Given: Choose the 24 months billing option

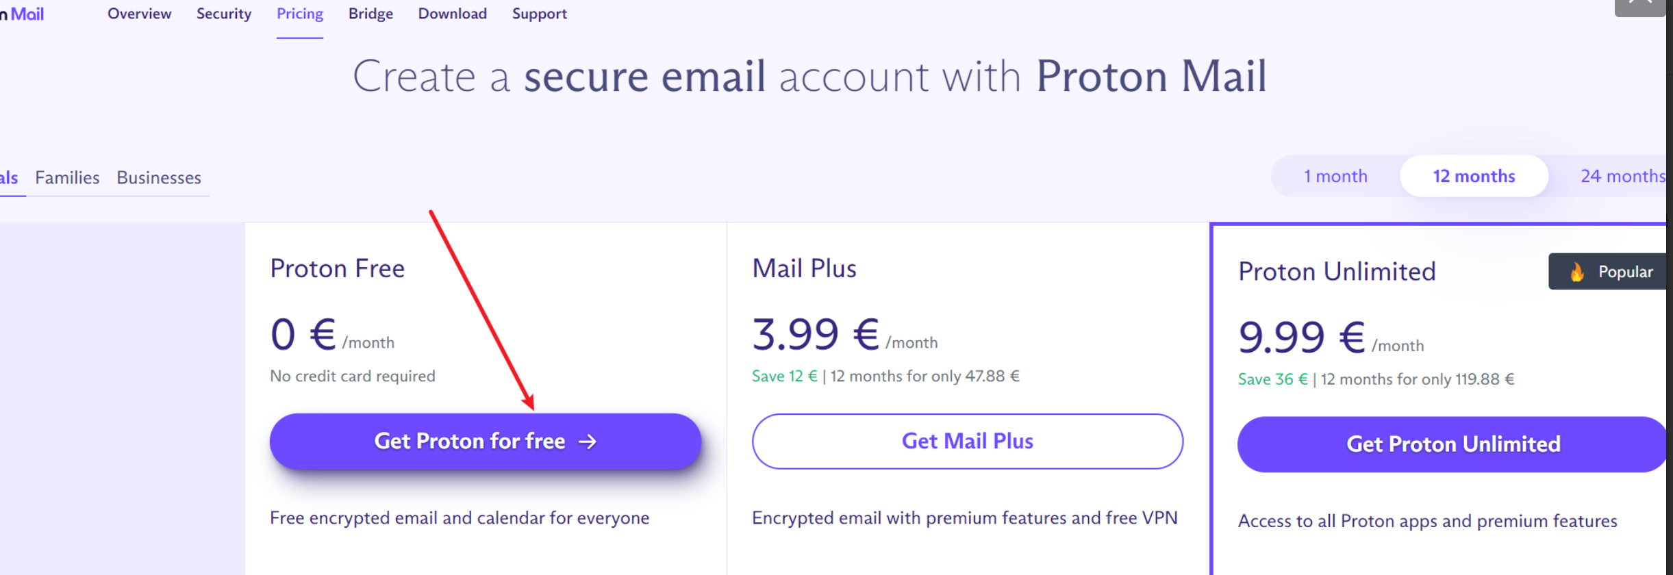Looking at the screenshot, I should [1622, 177].
